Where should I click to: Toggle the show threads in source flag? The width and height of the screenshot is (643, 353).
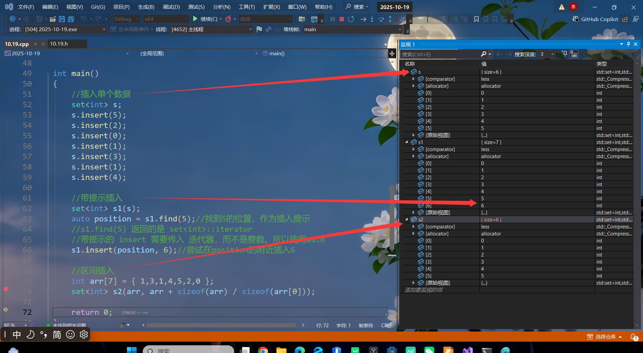[259, 29]
